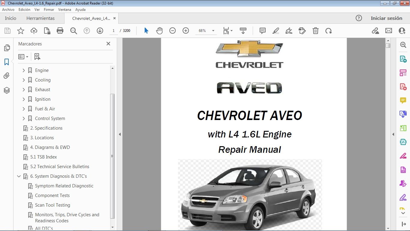Expand the Exhaust bookmark
The width and height of the screenshot is (410, 231).
(x=24, y=90)
